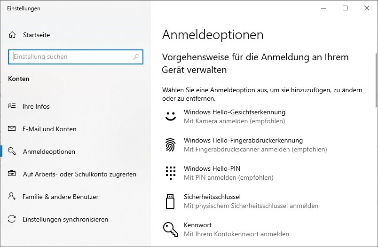This screenshot has width=378, height=247.
Task: Click the Startseite home icon
Action: [x=12, y=35]
